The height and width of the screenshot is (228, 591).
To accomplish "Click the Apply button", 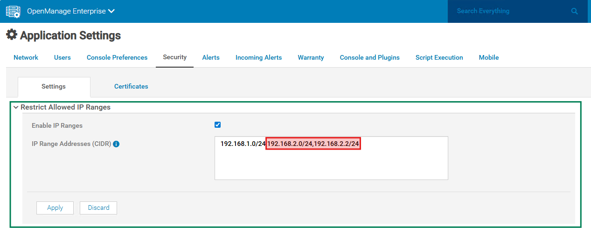I will [x=55, y=208].
